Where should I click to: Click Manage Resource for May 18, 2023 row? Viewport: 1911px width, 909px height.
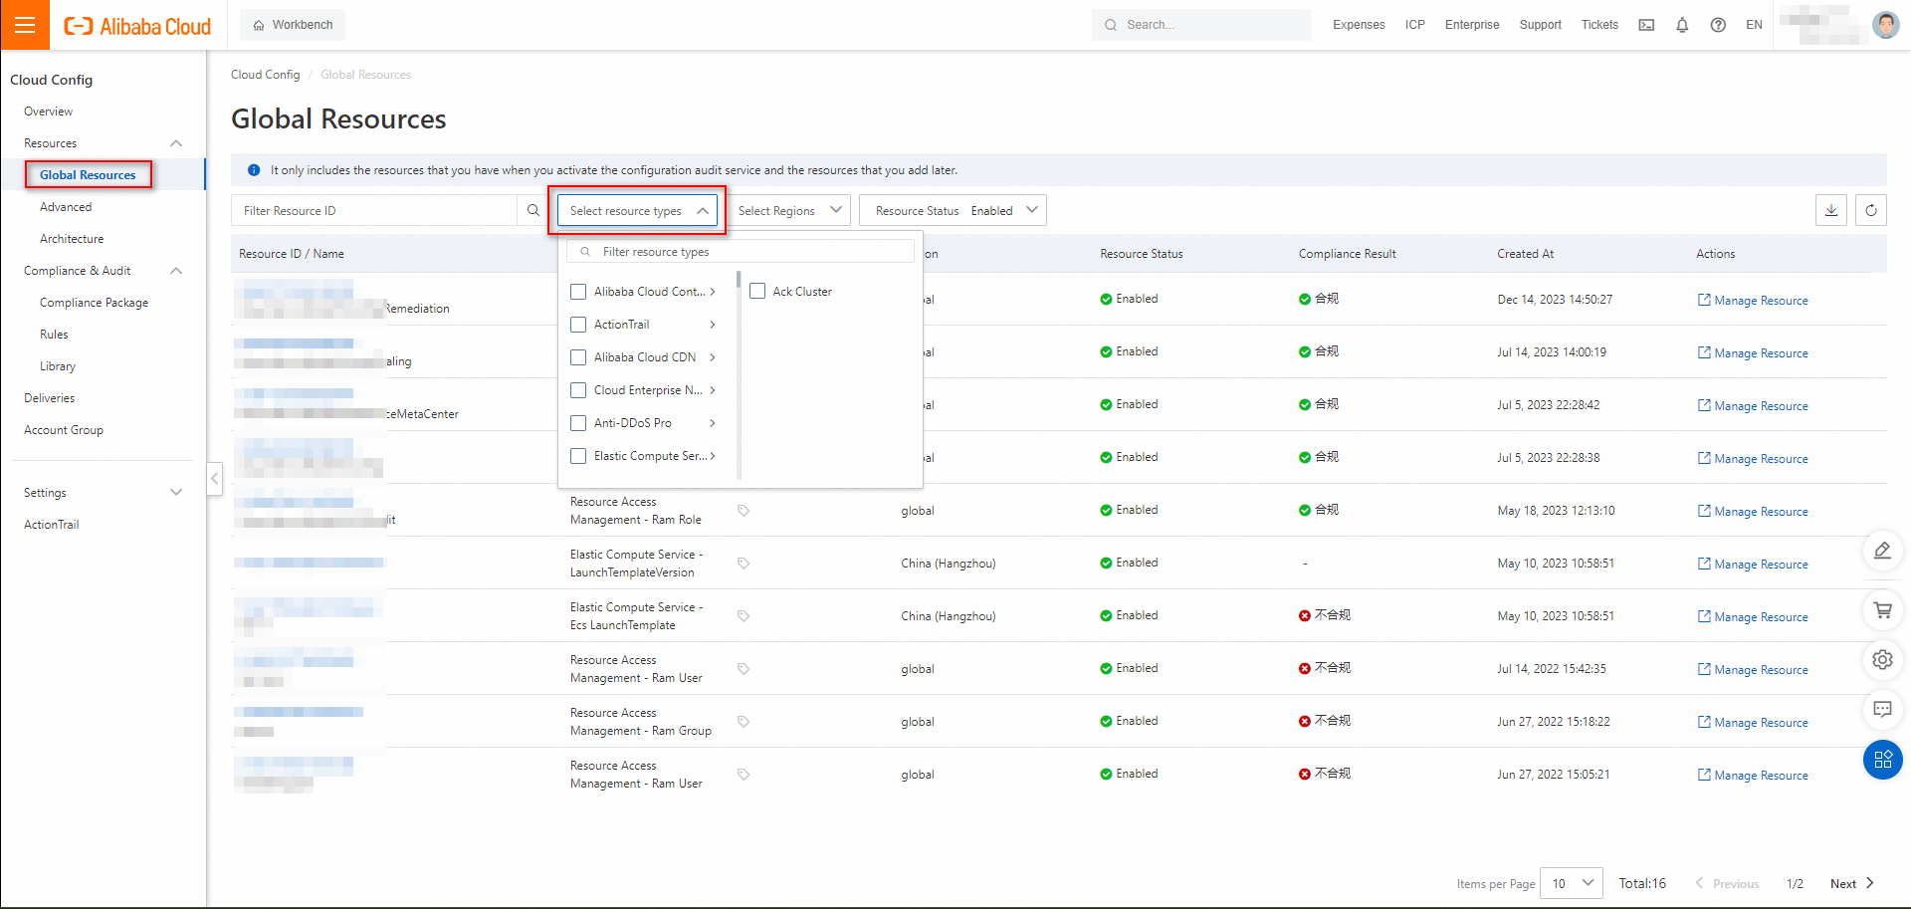point(1753,511)
